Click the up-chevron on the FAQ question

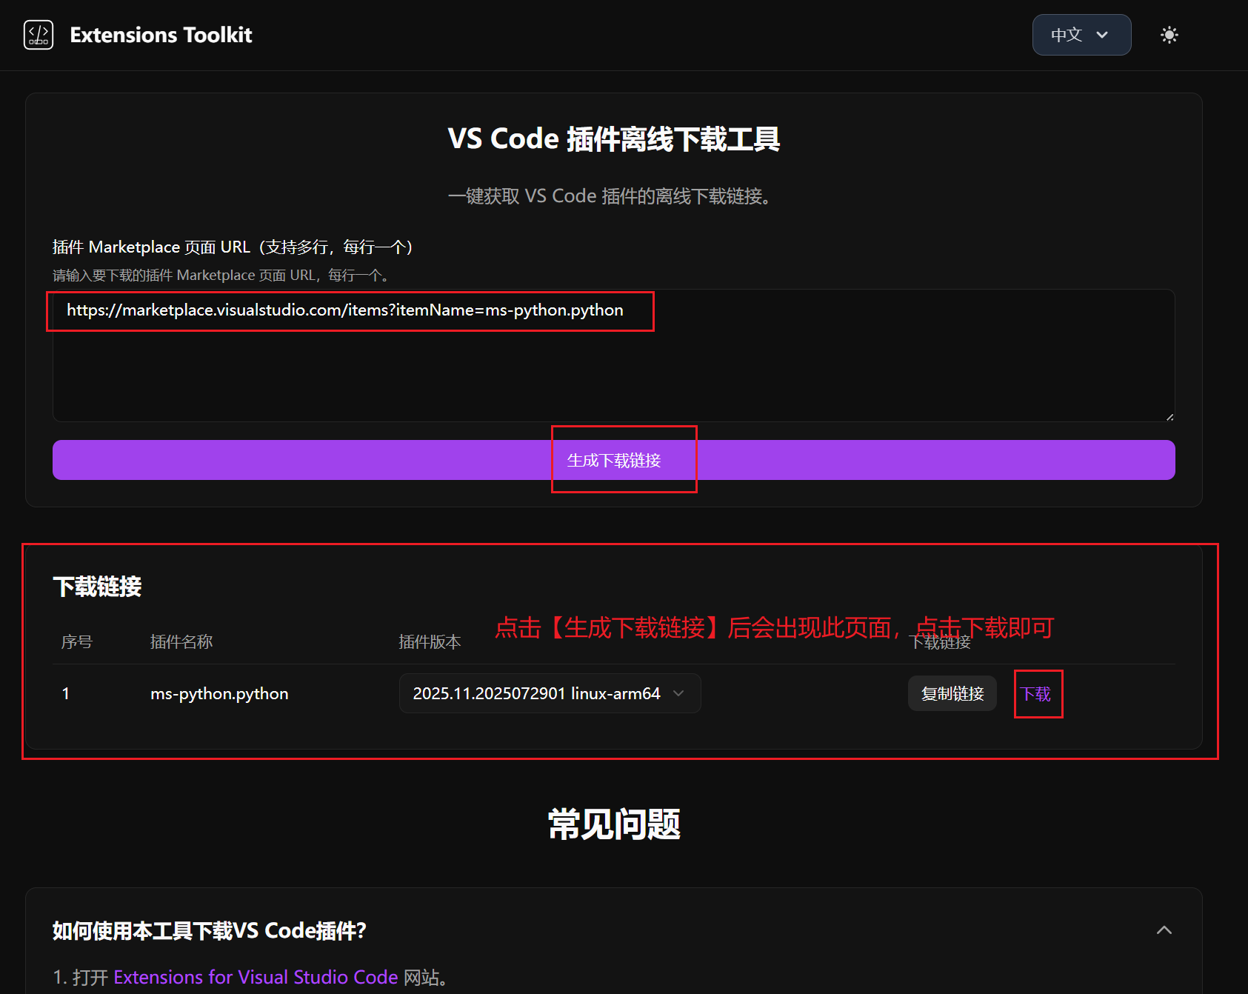click(x=1164, y=930)
